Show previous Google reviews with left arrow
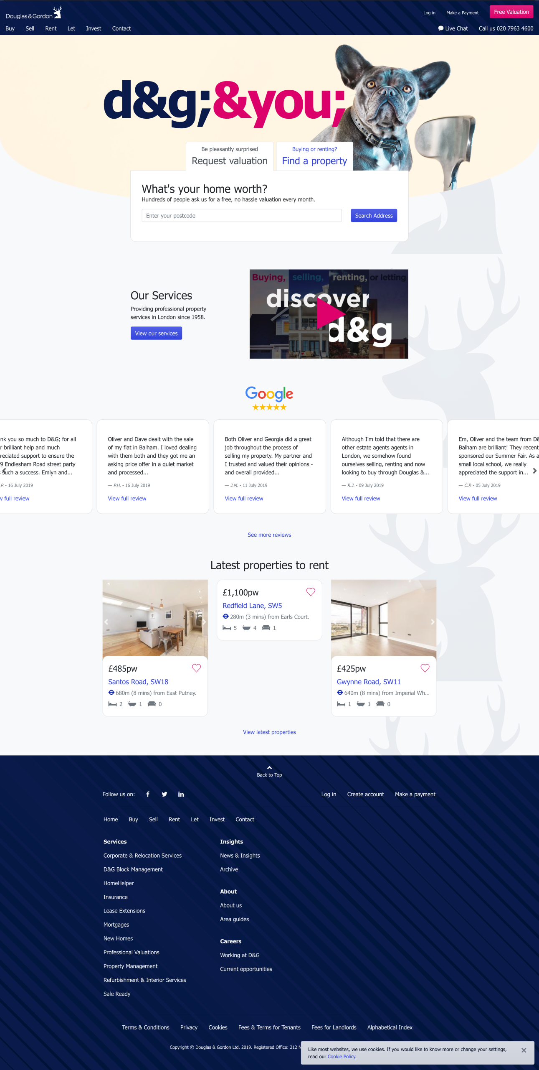 pos(4,471)
